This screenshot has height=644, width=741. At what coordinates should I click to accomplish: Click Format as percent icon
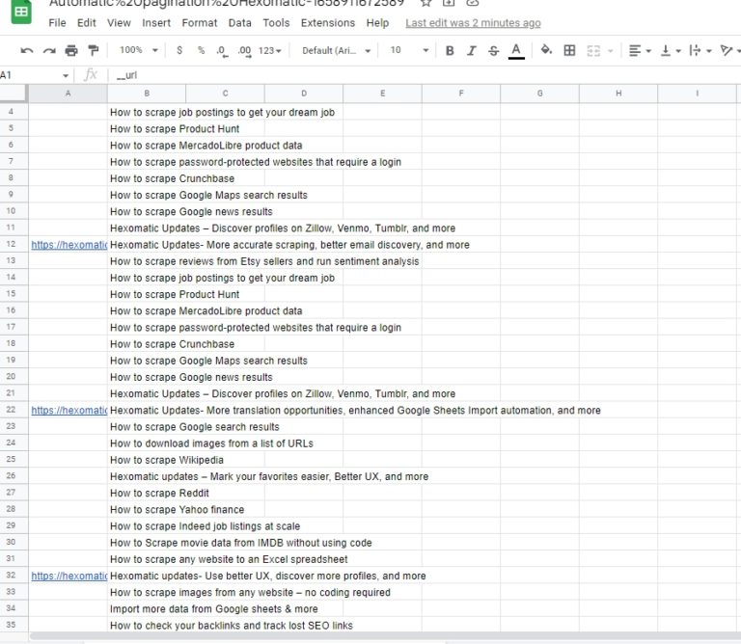(201, 50)
